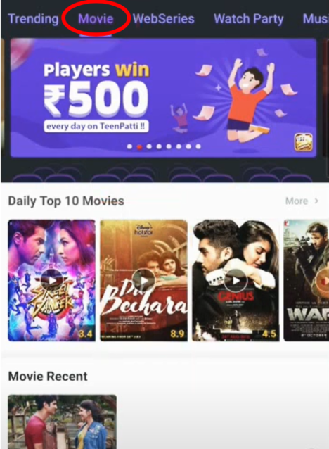Image resolution: width=329 pixels, height=449 pixels.
Task: Select the third banner carousel dot
Action: (x=149, y=146)
